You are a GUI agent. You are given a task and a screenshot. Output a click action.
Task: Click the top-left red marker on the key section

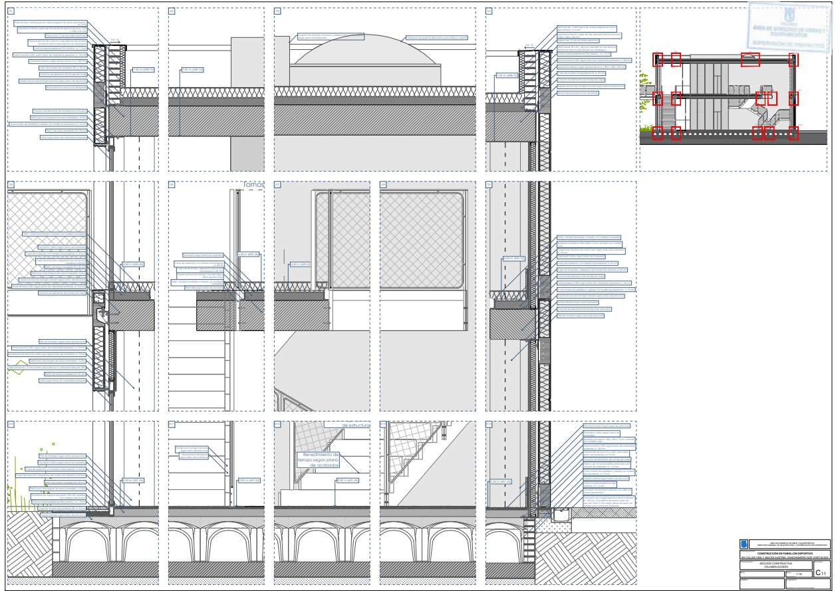(x=658, y=59)
